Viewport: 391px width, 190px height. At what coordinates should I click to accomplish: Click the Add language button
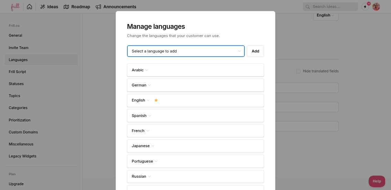tap(255, 51)
